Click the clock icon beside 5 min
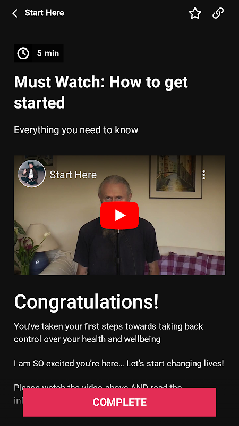This screenshot has width=239, height=426. (x=23, y=53)
